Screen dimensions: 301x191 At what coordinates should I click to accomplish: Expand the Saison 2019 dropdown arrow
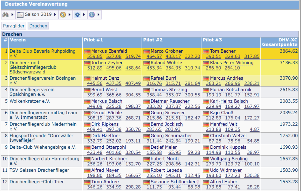[55, 15]
